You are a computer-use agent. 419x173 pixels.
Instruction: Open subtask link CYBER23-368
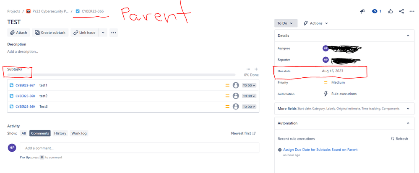pyautogui.click(x=25, y=96)
